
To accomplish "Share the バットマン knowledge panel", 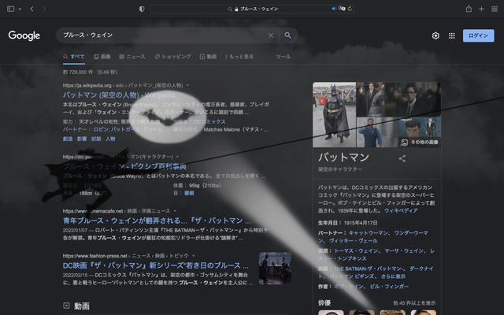I will [402, 158].
